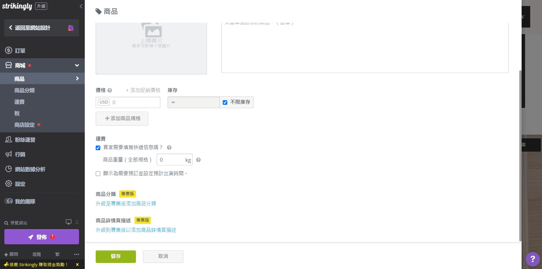The width and height of the screenshot is (542, 269).
Task: Select the 商城 storefront icon
Action: (8, 65)
